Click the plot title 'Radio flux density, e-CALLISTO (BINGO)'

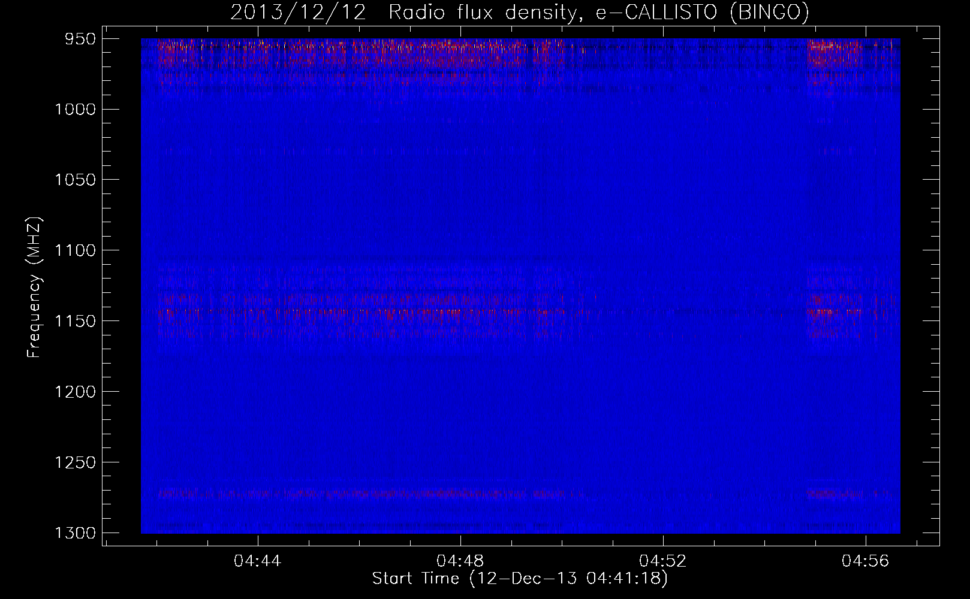pos(599,13)
